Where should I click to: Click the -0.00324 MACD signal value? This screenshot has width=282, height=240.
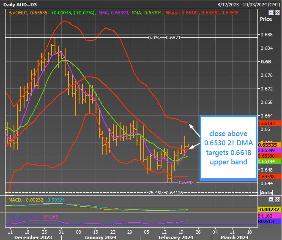coord(55,200)
